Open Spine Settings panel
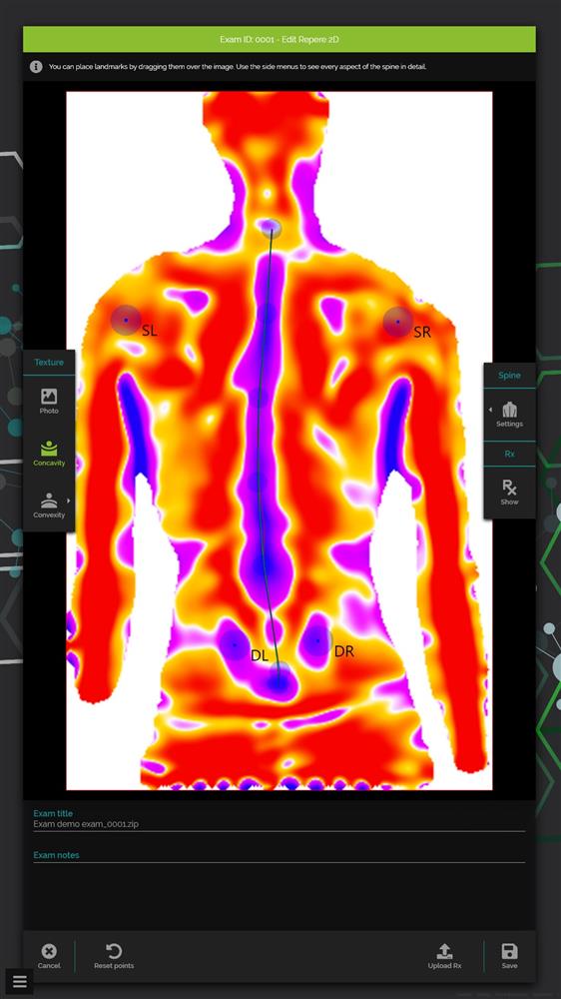The image size is (561, 999). click(x=509, y=415)
